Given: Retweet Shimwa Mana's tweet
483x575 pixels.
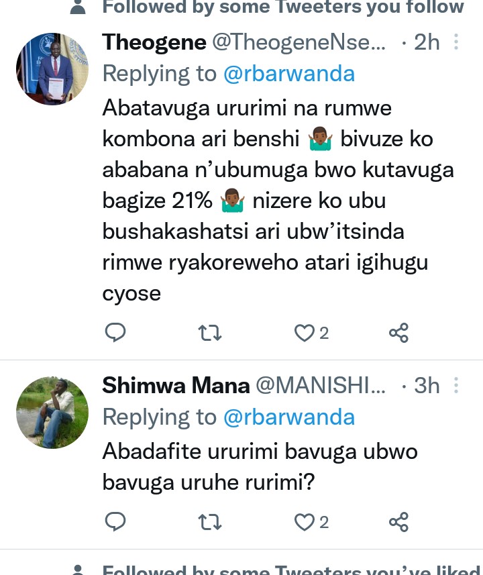Looking at the screenshot, I should click(x=211, y=522).
